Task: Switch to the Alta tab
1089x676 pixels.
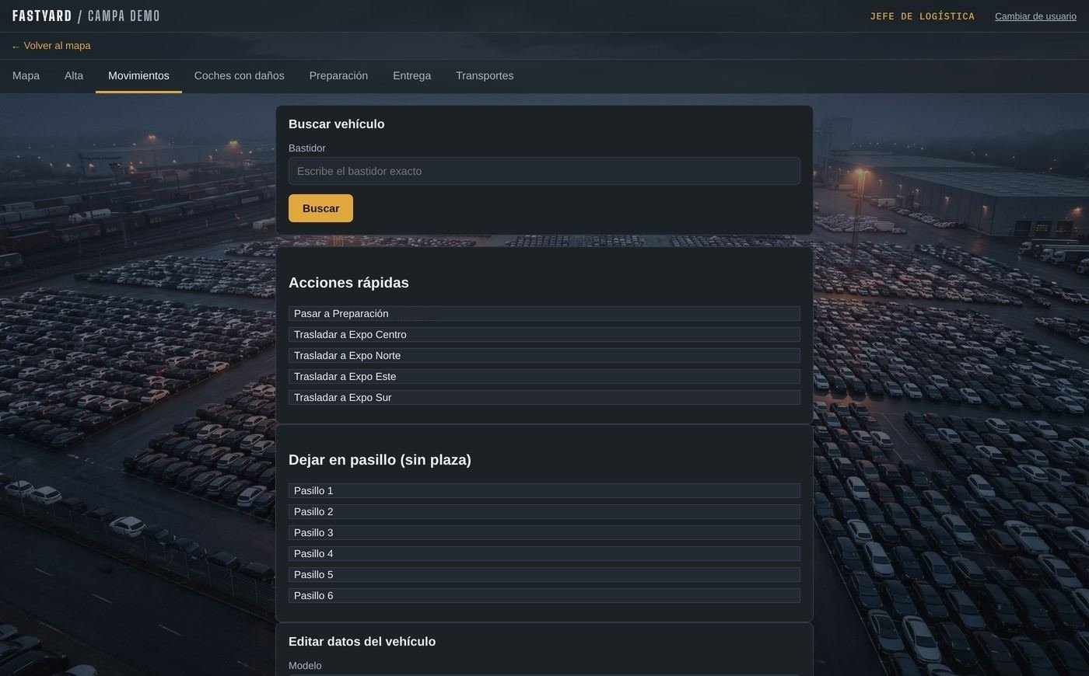Action: 74,76
